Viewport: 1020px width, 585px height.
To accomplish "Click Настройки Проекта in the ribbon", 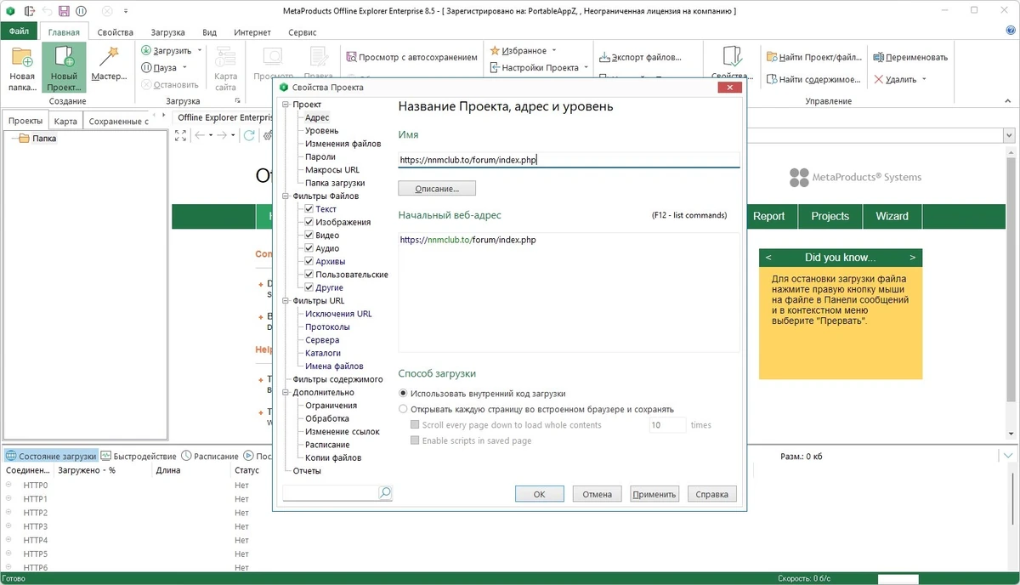I will pyautogui.click(x=540, y=67).
